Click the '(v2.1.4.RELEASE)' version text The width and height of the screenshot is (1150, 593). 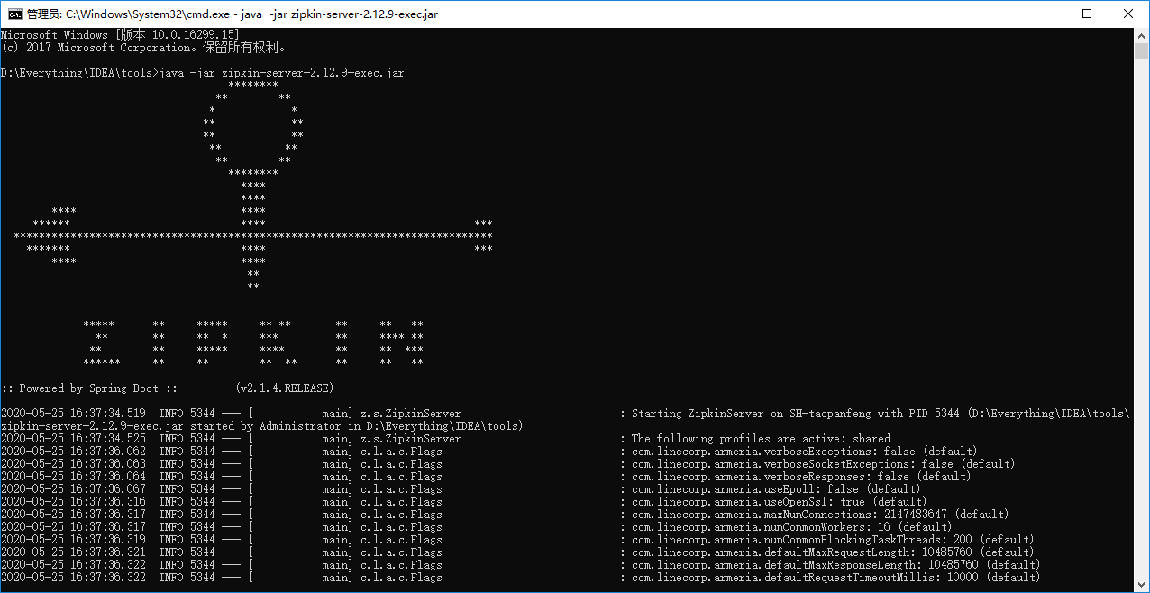tap(285, 388)
